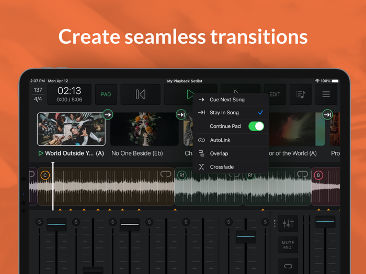
Task: Solo the fifth mixer channel
Action: tap(186, 222)
